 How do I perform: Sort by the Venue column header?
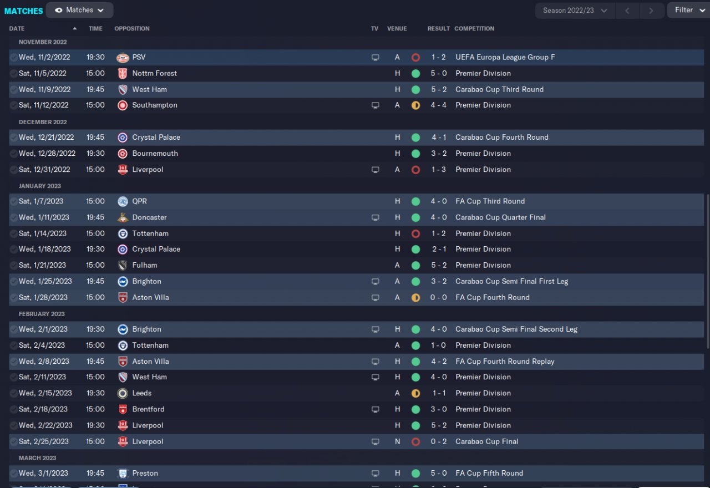(x=397, y=28)
